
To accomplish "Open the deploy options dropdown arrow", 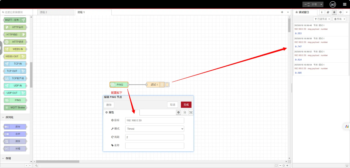I will pyautogui.click(x=321, y=4).
